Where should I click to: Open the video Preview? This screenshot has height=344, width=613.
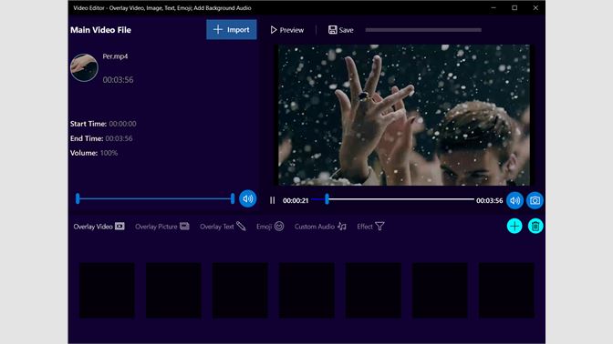(x=287, y=30)
